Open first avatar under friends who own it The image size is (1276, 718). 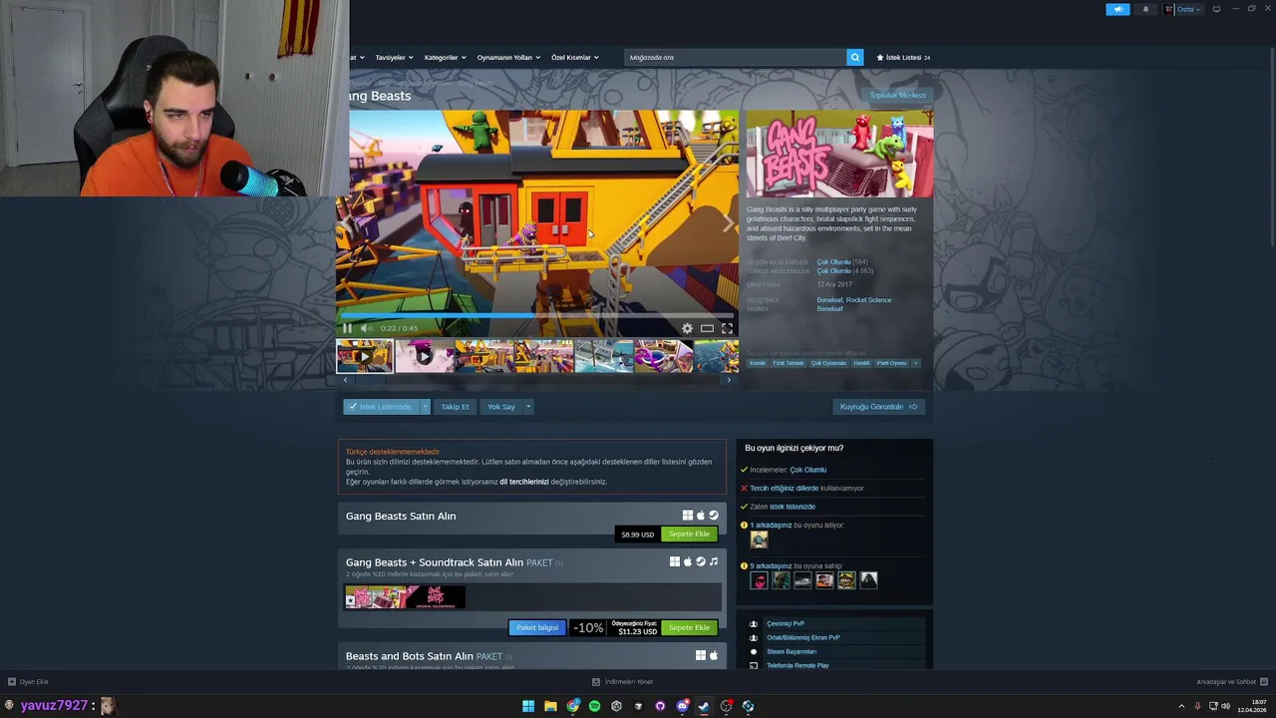click(759, 579)
